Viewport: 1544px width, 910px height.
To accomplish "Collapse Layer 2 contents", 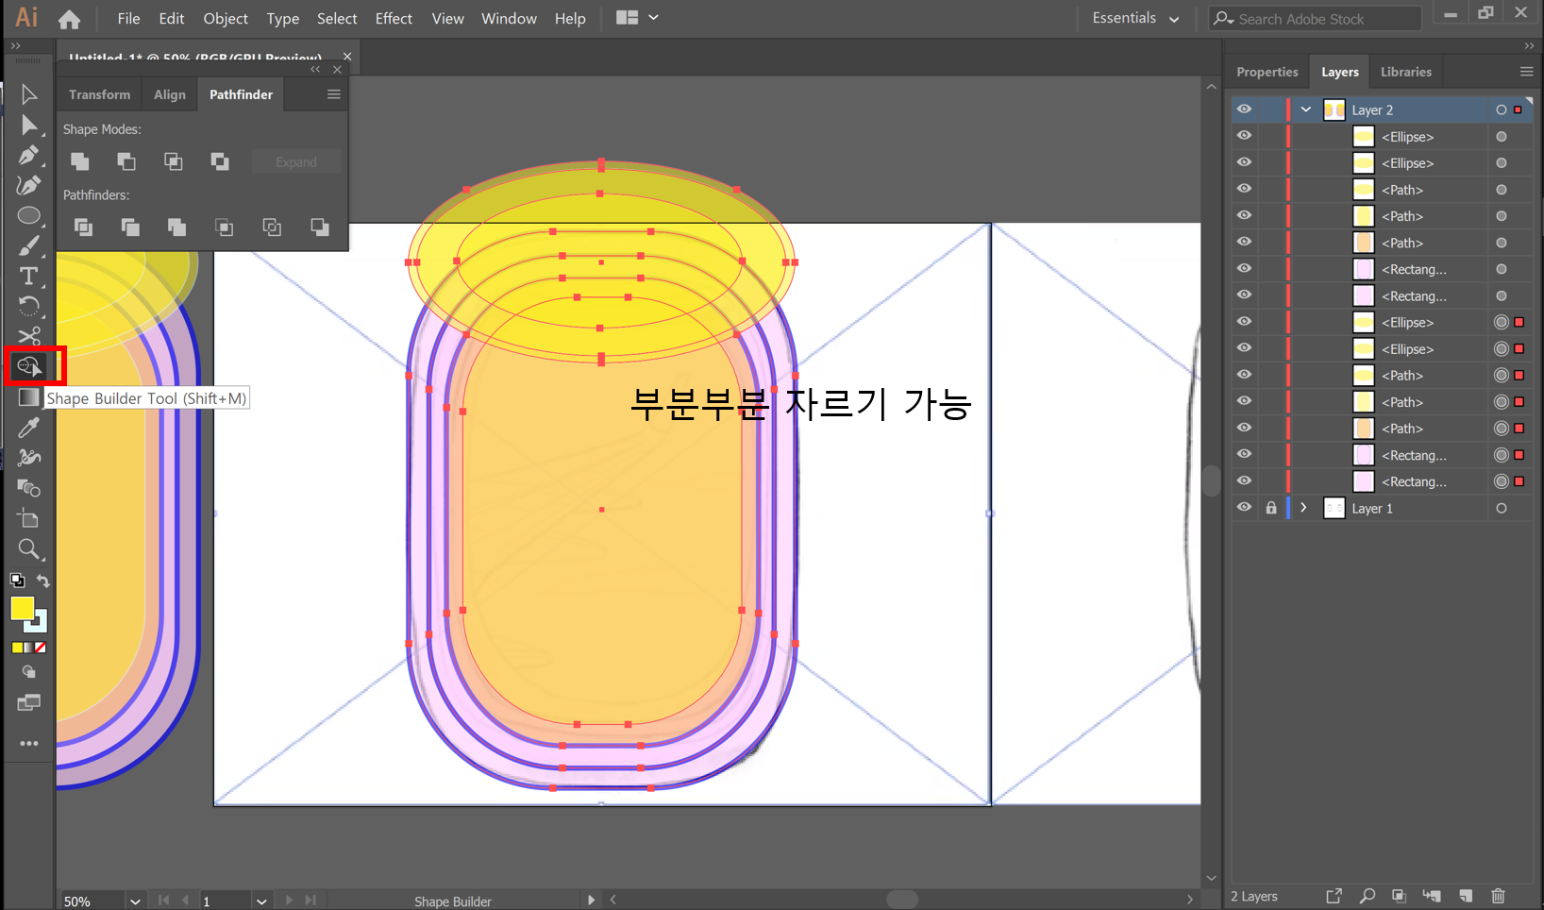I will pos(1306,110).
